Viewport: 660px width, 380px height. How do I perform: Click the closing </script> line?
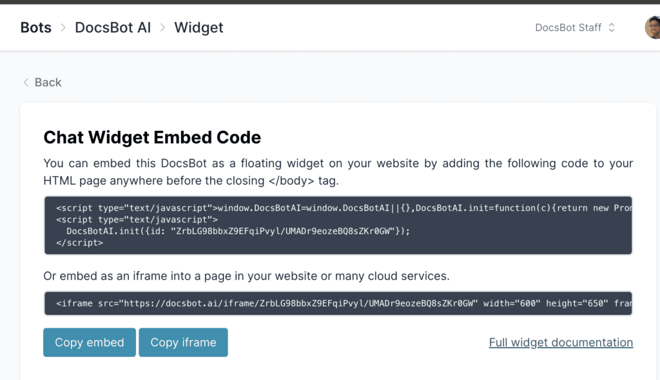coord(79,243)
